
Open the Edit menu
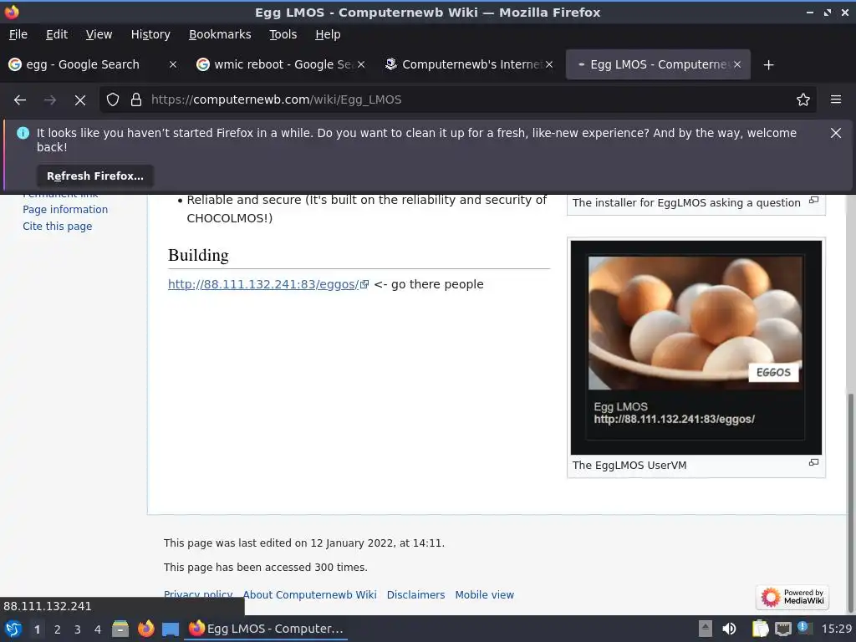tap(57, 34)
